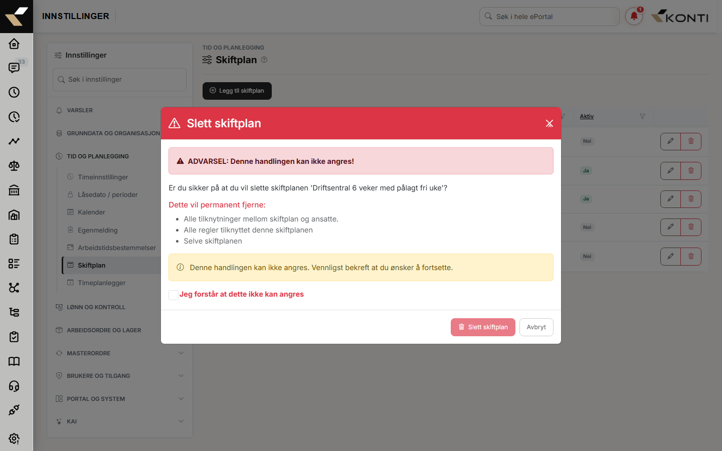This screenshot has height=451, width=722.
Task: Click the Avbryt button
Action: pyautogui.click(x=536, y=327)
